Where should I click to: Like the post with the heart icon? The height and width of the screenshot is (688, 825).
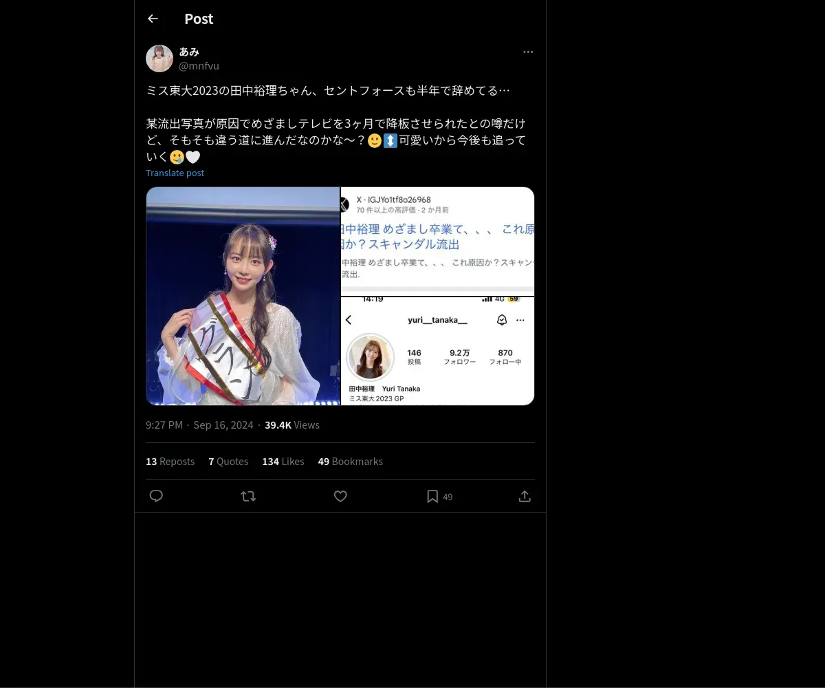pos(340,496)
